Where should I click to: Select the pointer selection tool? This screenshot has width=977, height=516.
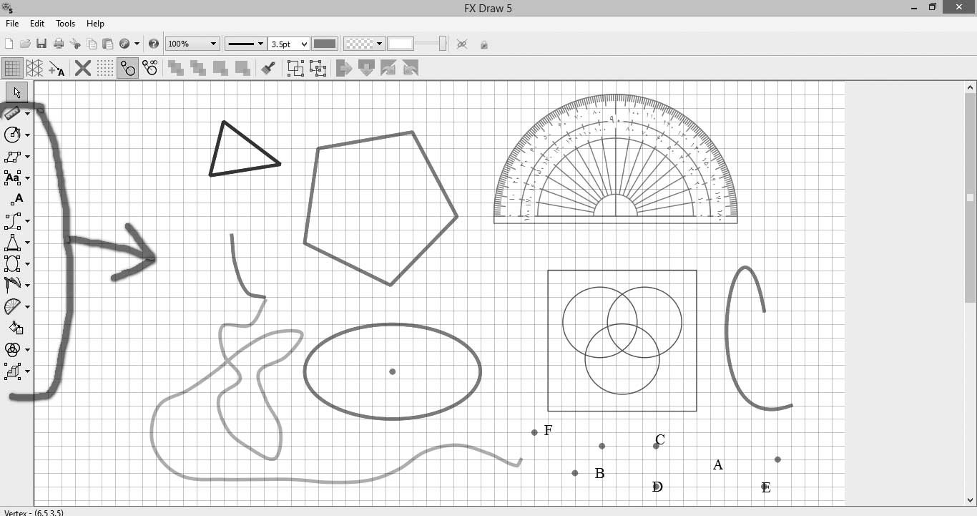pos(16,92)
